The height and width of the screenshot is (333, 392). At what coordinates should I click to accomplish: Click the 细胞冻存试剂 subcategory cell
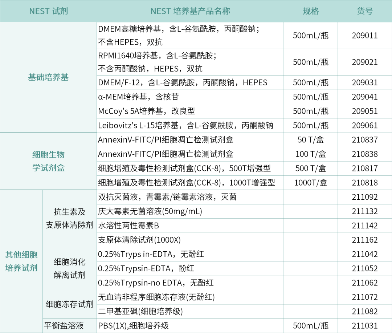tap(70, 304)
